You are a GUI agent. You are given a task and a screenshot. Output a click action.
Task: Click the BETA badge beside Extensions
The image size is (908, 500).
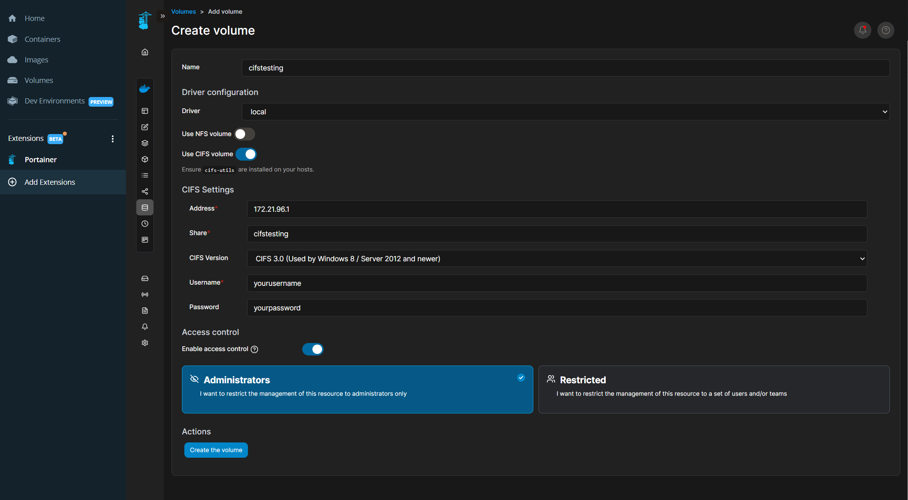click(x=56, y=139)
